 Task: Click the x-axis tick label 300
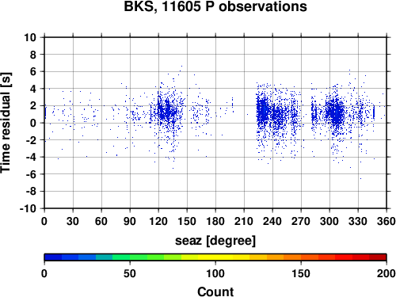pyautogui.click(x=329, y=221)
